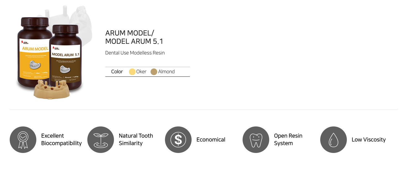Select the Almond color swatch

pyautogui.click(x=154, y=72)
